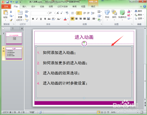
Task: Click the Shape Outline pen icon
Action: pyautogui.click(x=129, y=15)
